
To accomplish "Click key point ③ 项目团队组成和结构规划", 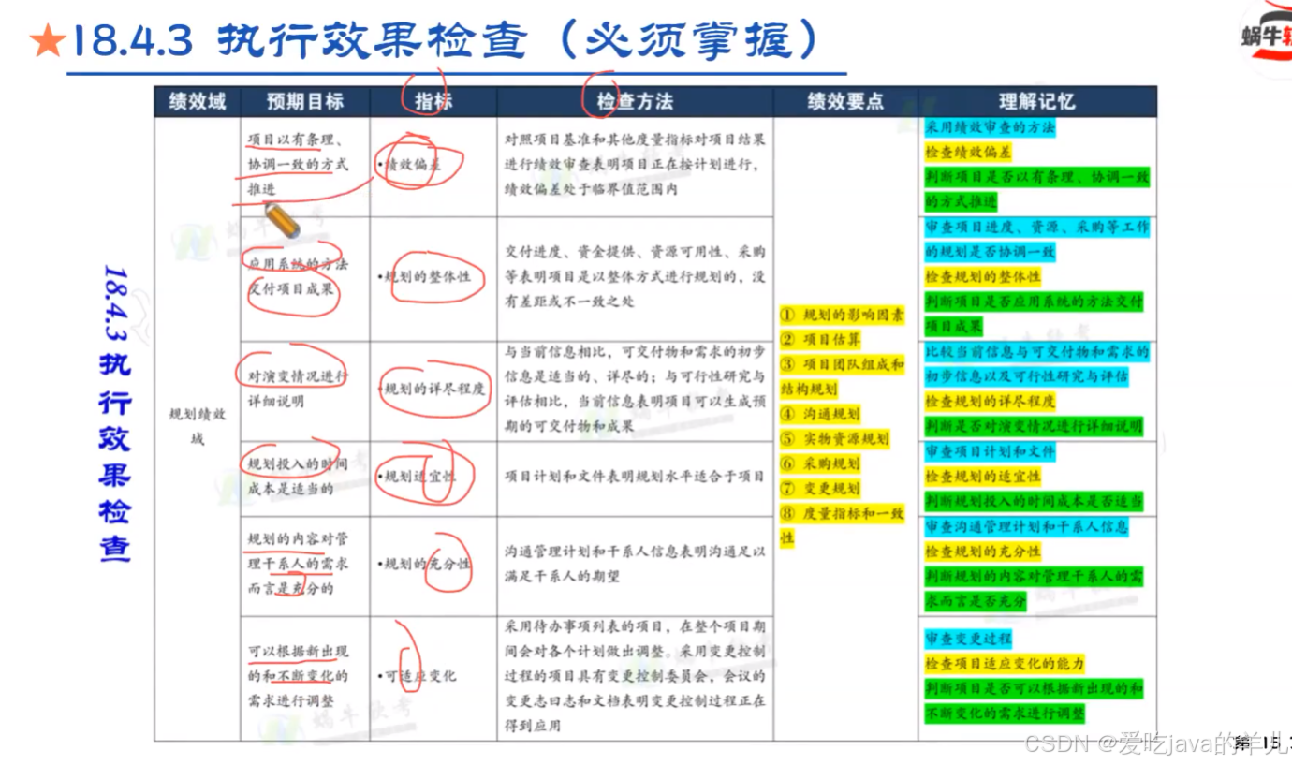I will [x=843, y=376].
